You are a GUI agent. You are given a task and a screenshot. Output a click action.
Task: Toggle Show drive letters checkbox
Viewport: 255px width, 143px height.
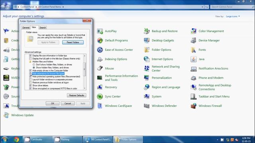click(x=30, y=85)
